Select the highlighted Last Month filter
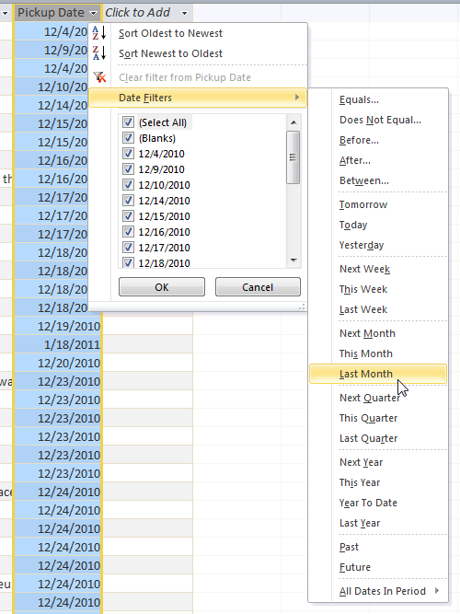 (378, 374)
